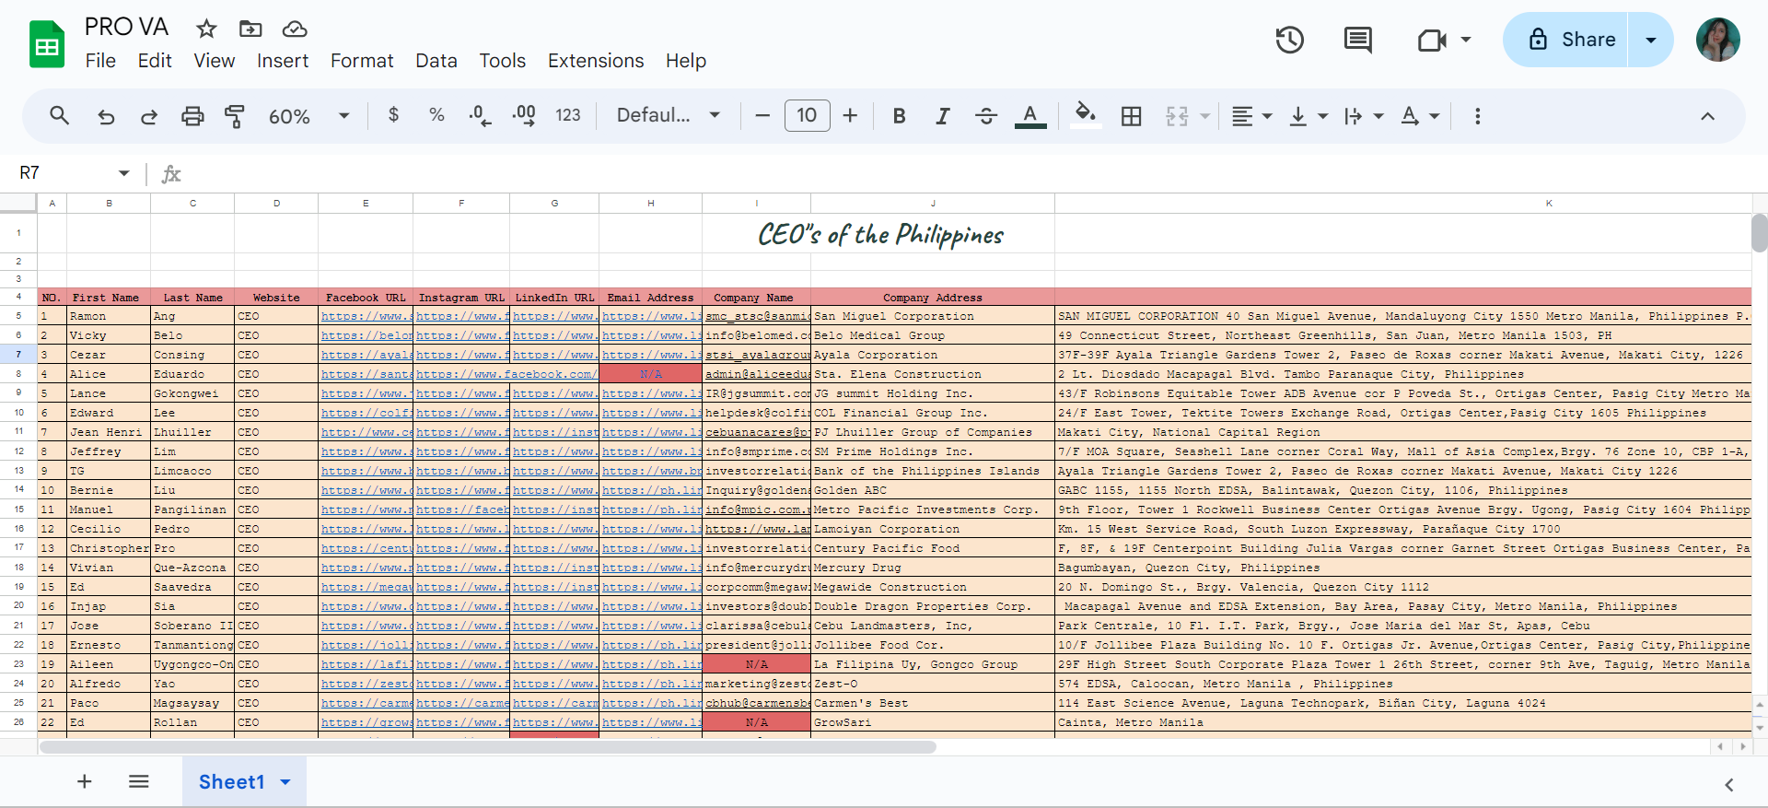The width and height of the screenshot is (1768, 808).
Task: Start a video call via the camera icon
Action: click(x=1432, y=40)
